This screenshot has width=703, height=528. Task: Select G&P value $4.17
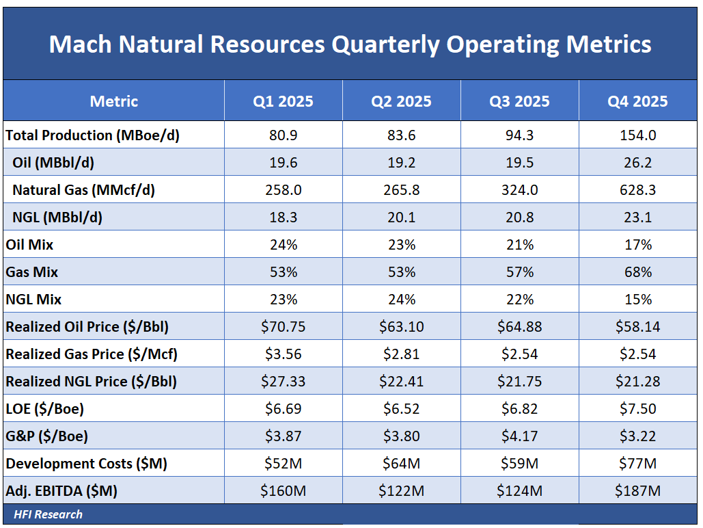pyautogui.click(x=519, y=436)
